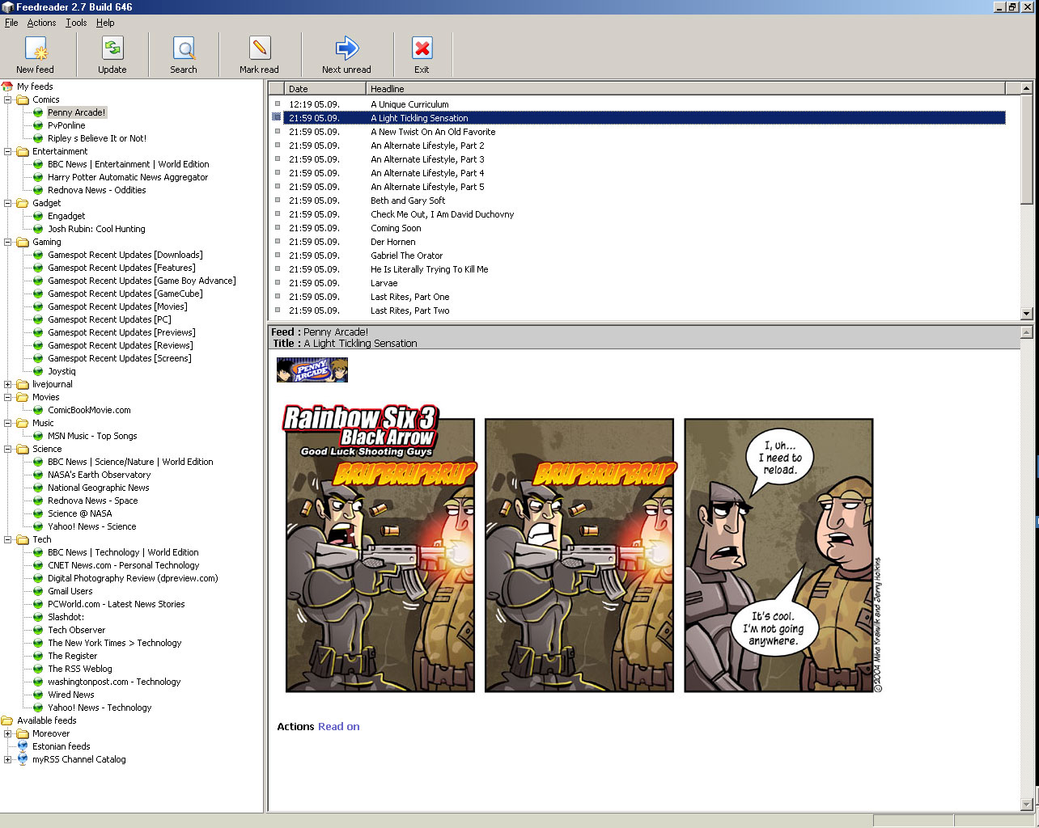Click the green feed icon beside PvPonline
Image resolution: width=1039 pixels, height=828 pixels.
38,125
